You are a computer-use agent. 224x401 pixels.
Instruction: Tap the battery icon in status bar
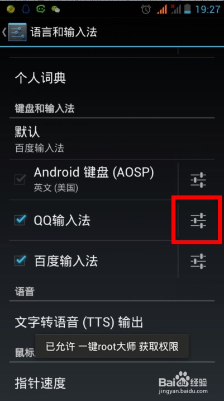pos(188,9)
